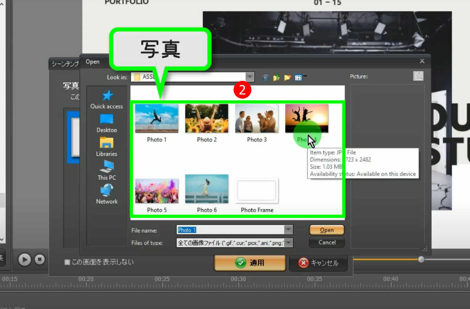Screen dimensions: 470x309
Task: Expand the Look in folder dropdown
Action: click(250, 77)
